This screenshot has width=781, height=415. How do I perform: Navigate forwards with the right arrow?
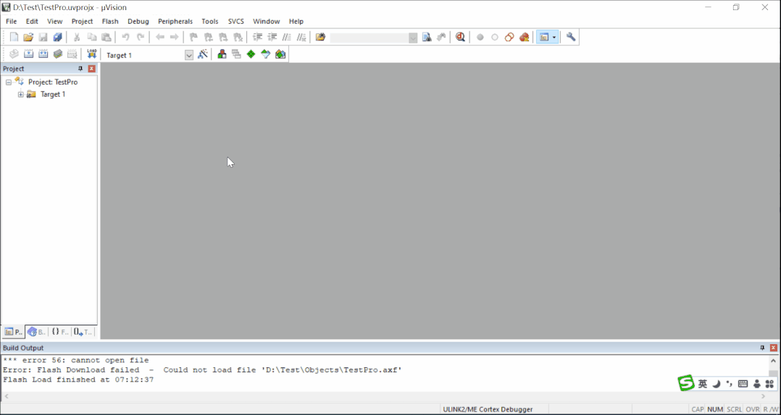[x=175, y=38]
